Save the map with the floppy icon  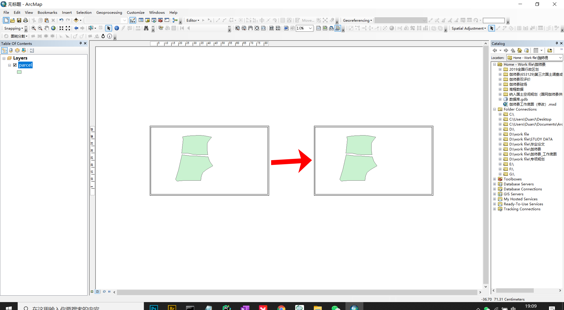tap(19, 20)
